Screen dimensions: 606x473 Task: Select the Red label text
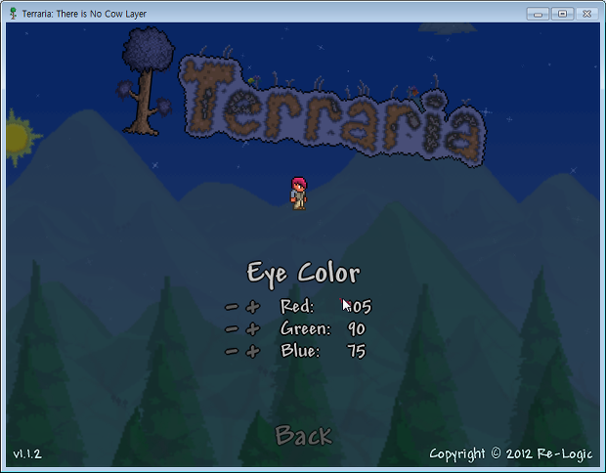click(297, 306)
